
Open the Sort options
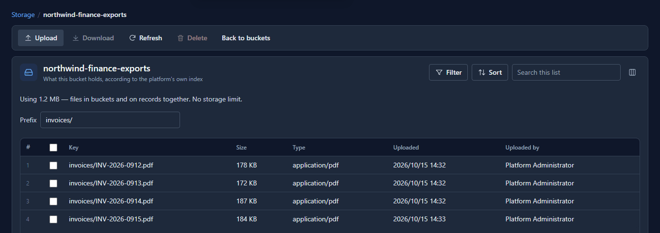(x=490, y=72)
